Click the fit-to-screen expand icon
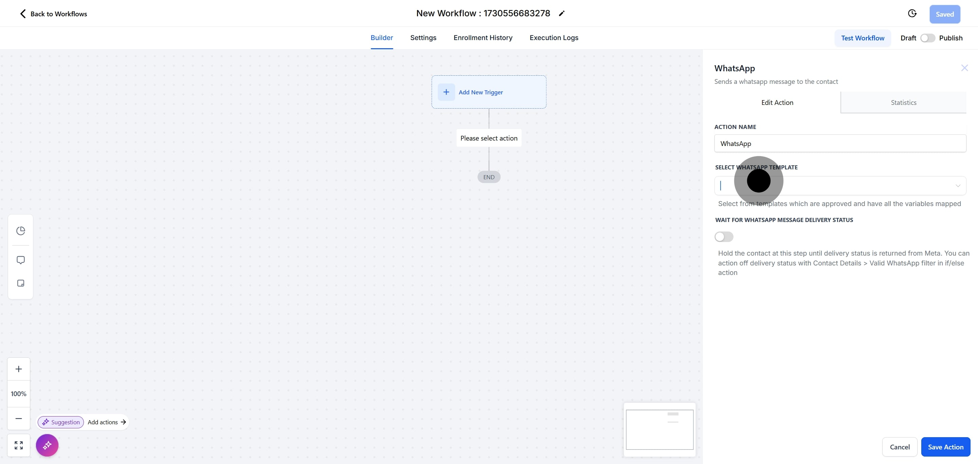 [x=19, y=445]
